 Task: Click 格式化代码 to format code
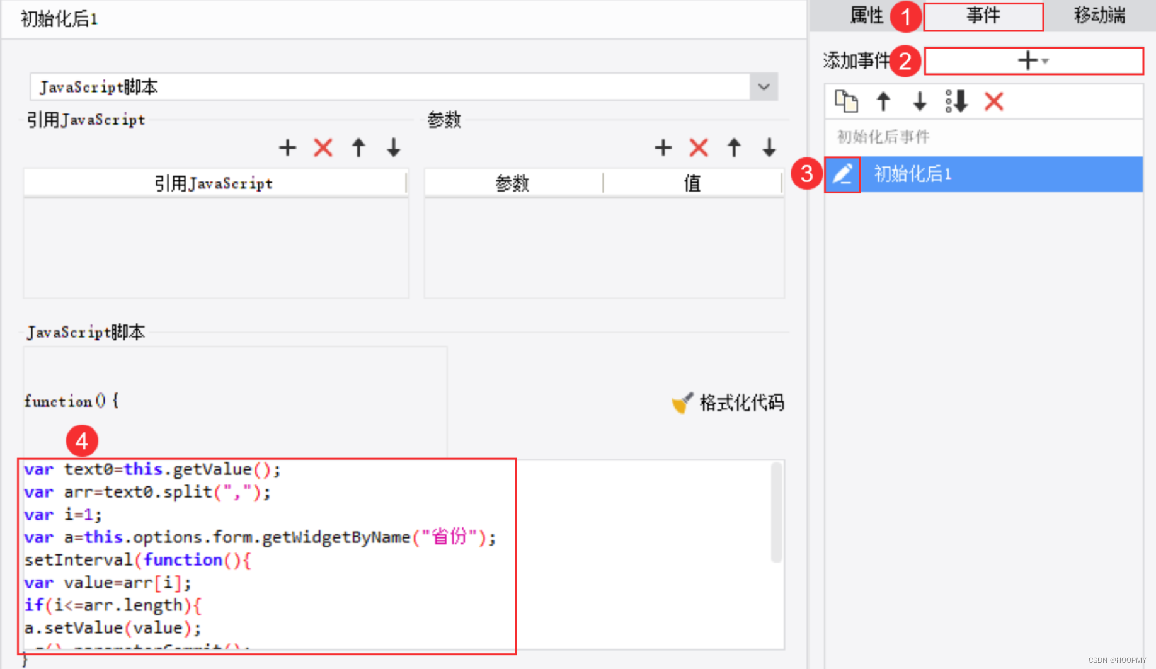click(x=728, y=403)
